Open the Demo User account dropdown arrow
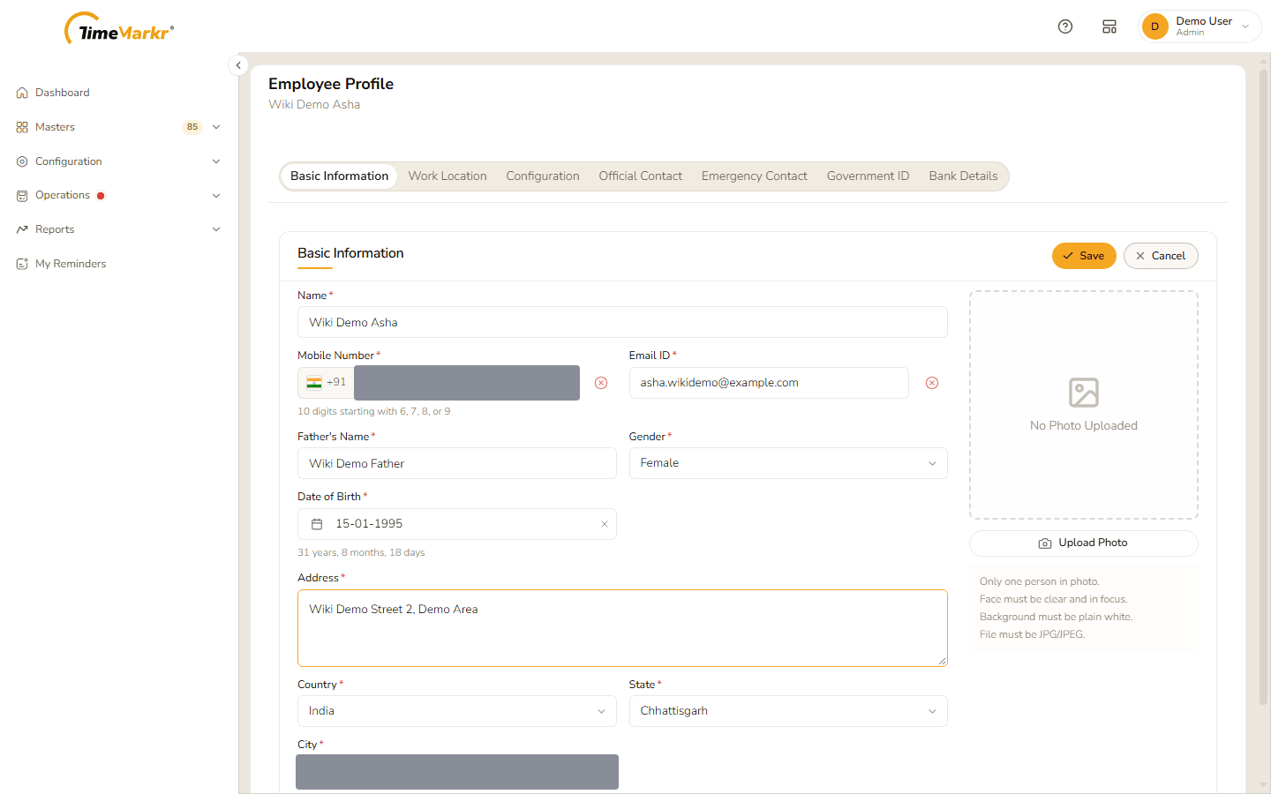 tap(1245, 26)
